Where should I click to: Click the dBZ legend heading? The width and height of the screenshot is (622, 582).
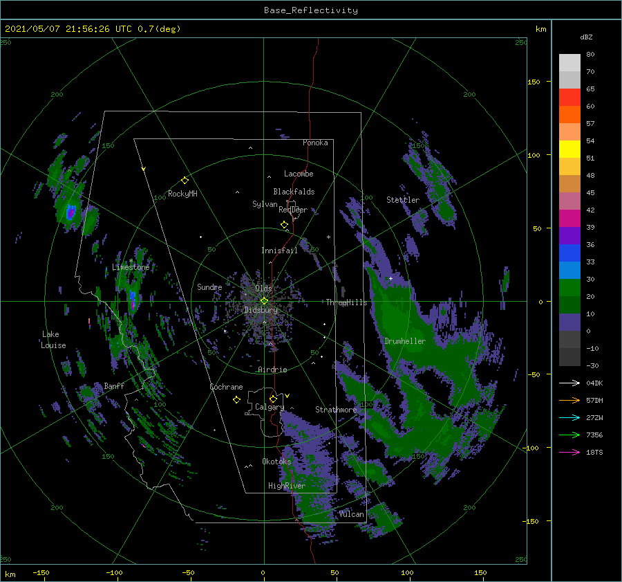(586, 37)
